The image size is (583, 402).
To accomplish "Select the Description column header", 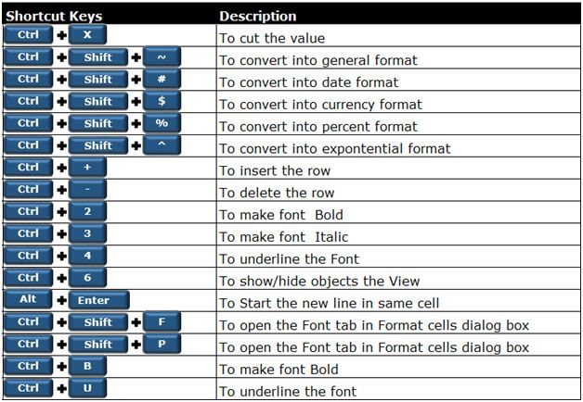I will click(x=258, y=17).
